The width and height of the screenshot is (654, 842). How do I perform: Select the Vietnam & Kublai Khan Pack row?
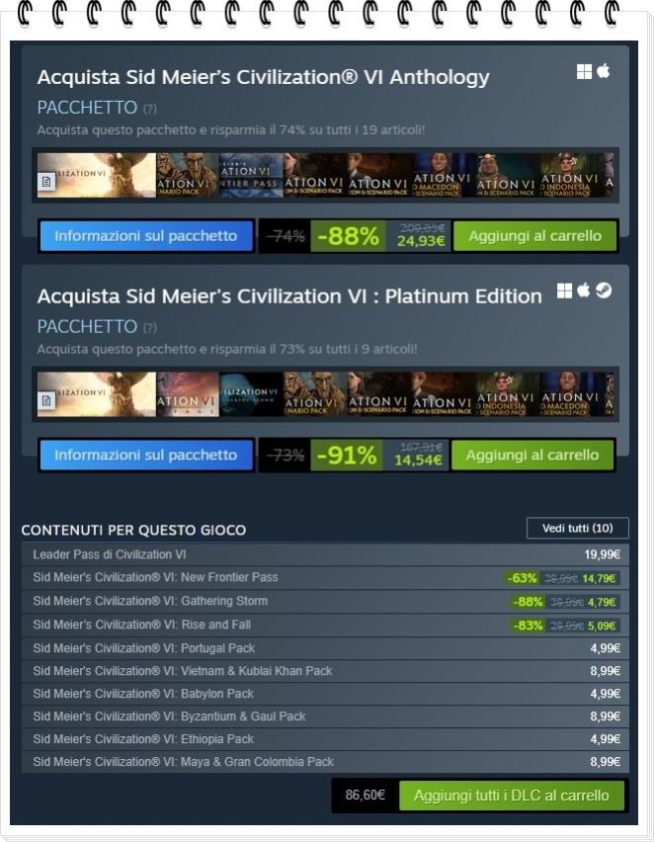325,671
